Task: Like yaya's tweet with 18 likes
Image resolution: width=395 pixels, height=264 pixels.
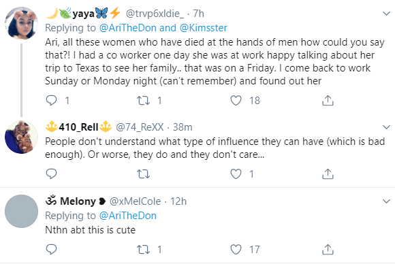Action: [236, 101]
